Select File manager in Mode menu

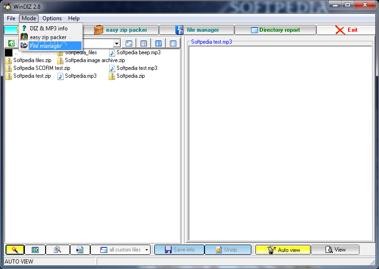tap(51, 46)
